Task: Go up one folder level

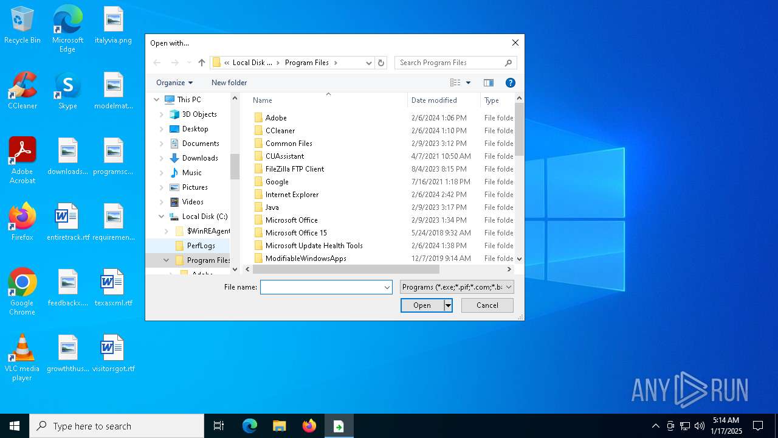Action: point(202,63)
